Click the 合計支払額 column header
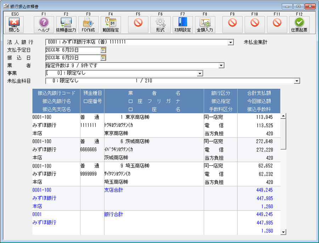The width and height of the screenshot is (319, 243). coord(259,93)
